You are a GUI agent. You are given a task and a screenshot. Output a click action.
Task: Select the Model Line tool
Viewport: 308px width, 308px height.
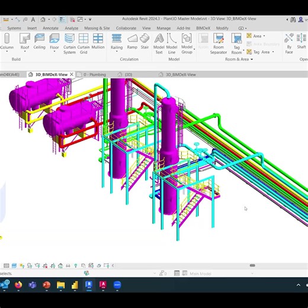pos(172,44)
